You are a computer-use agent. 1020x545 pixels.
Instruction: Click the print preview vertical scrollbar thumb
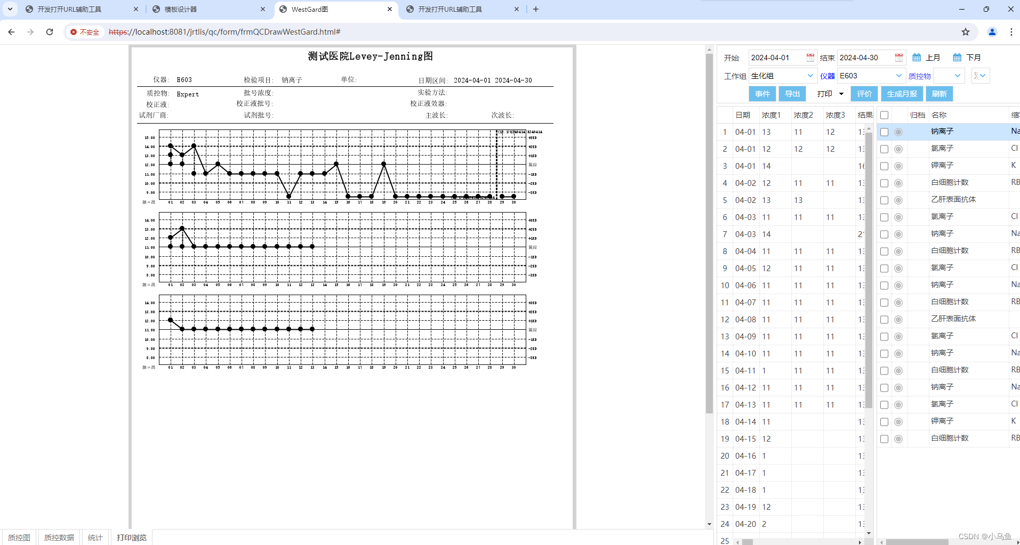point(709,233)
